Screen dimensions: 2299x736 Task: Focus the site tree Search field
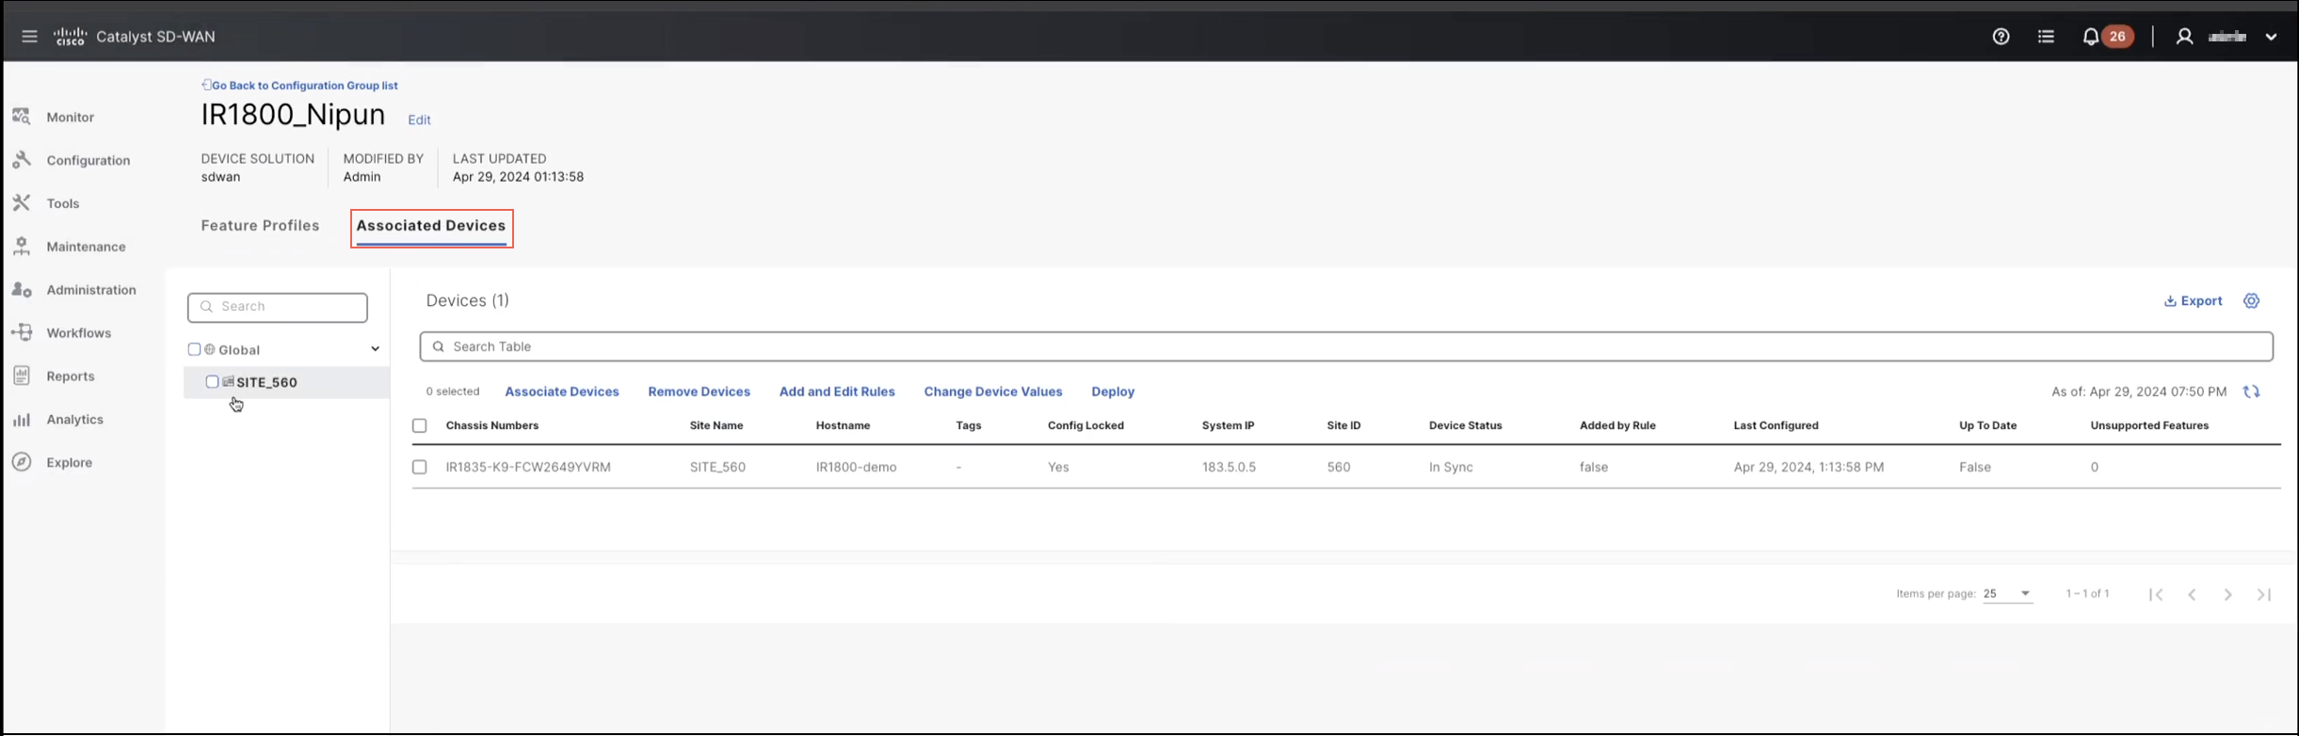click(x=278, y=307)
